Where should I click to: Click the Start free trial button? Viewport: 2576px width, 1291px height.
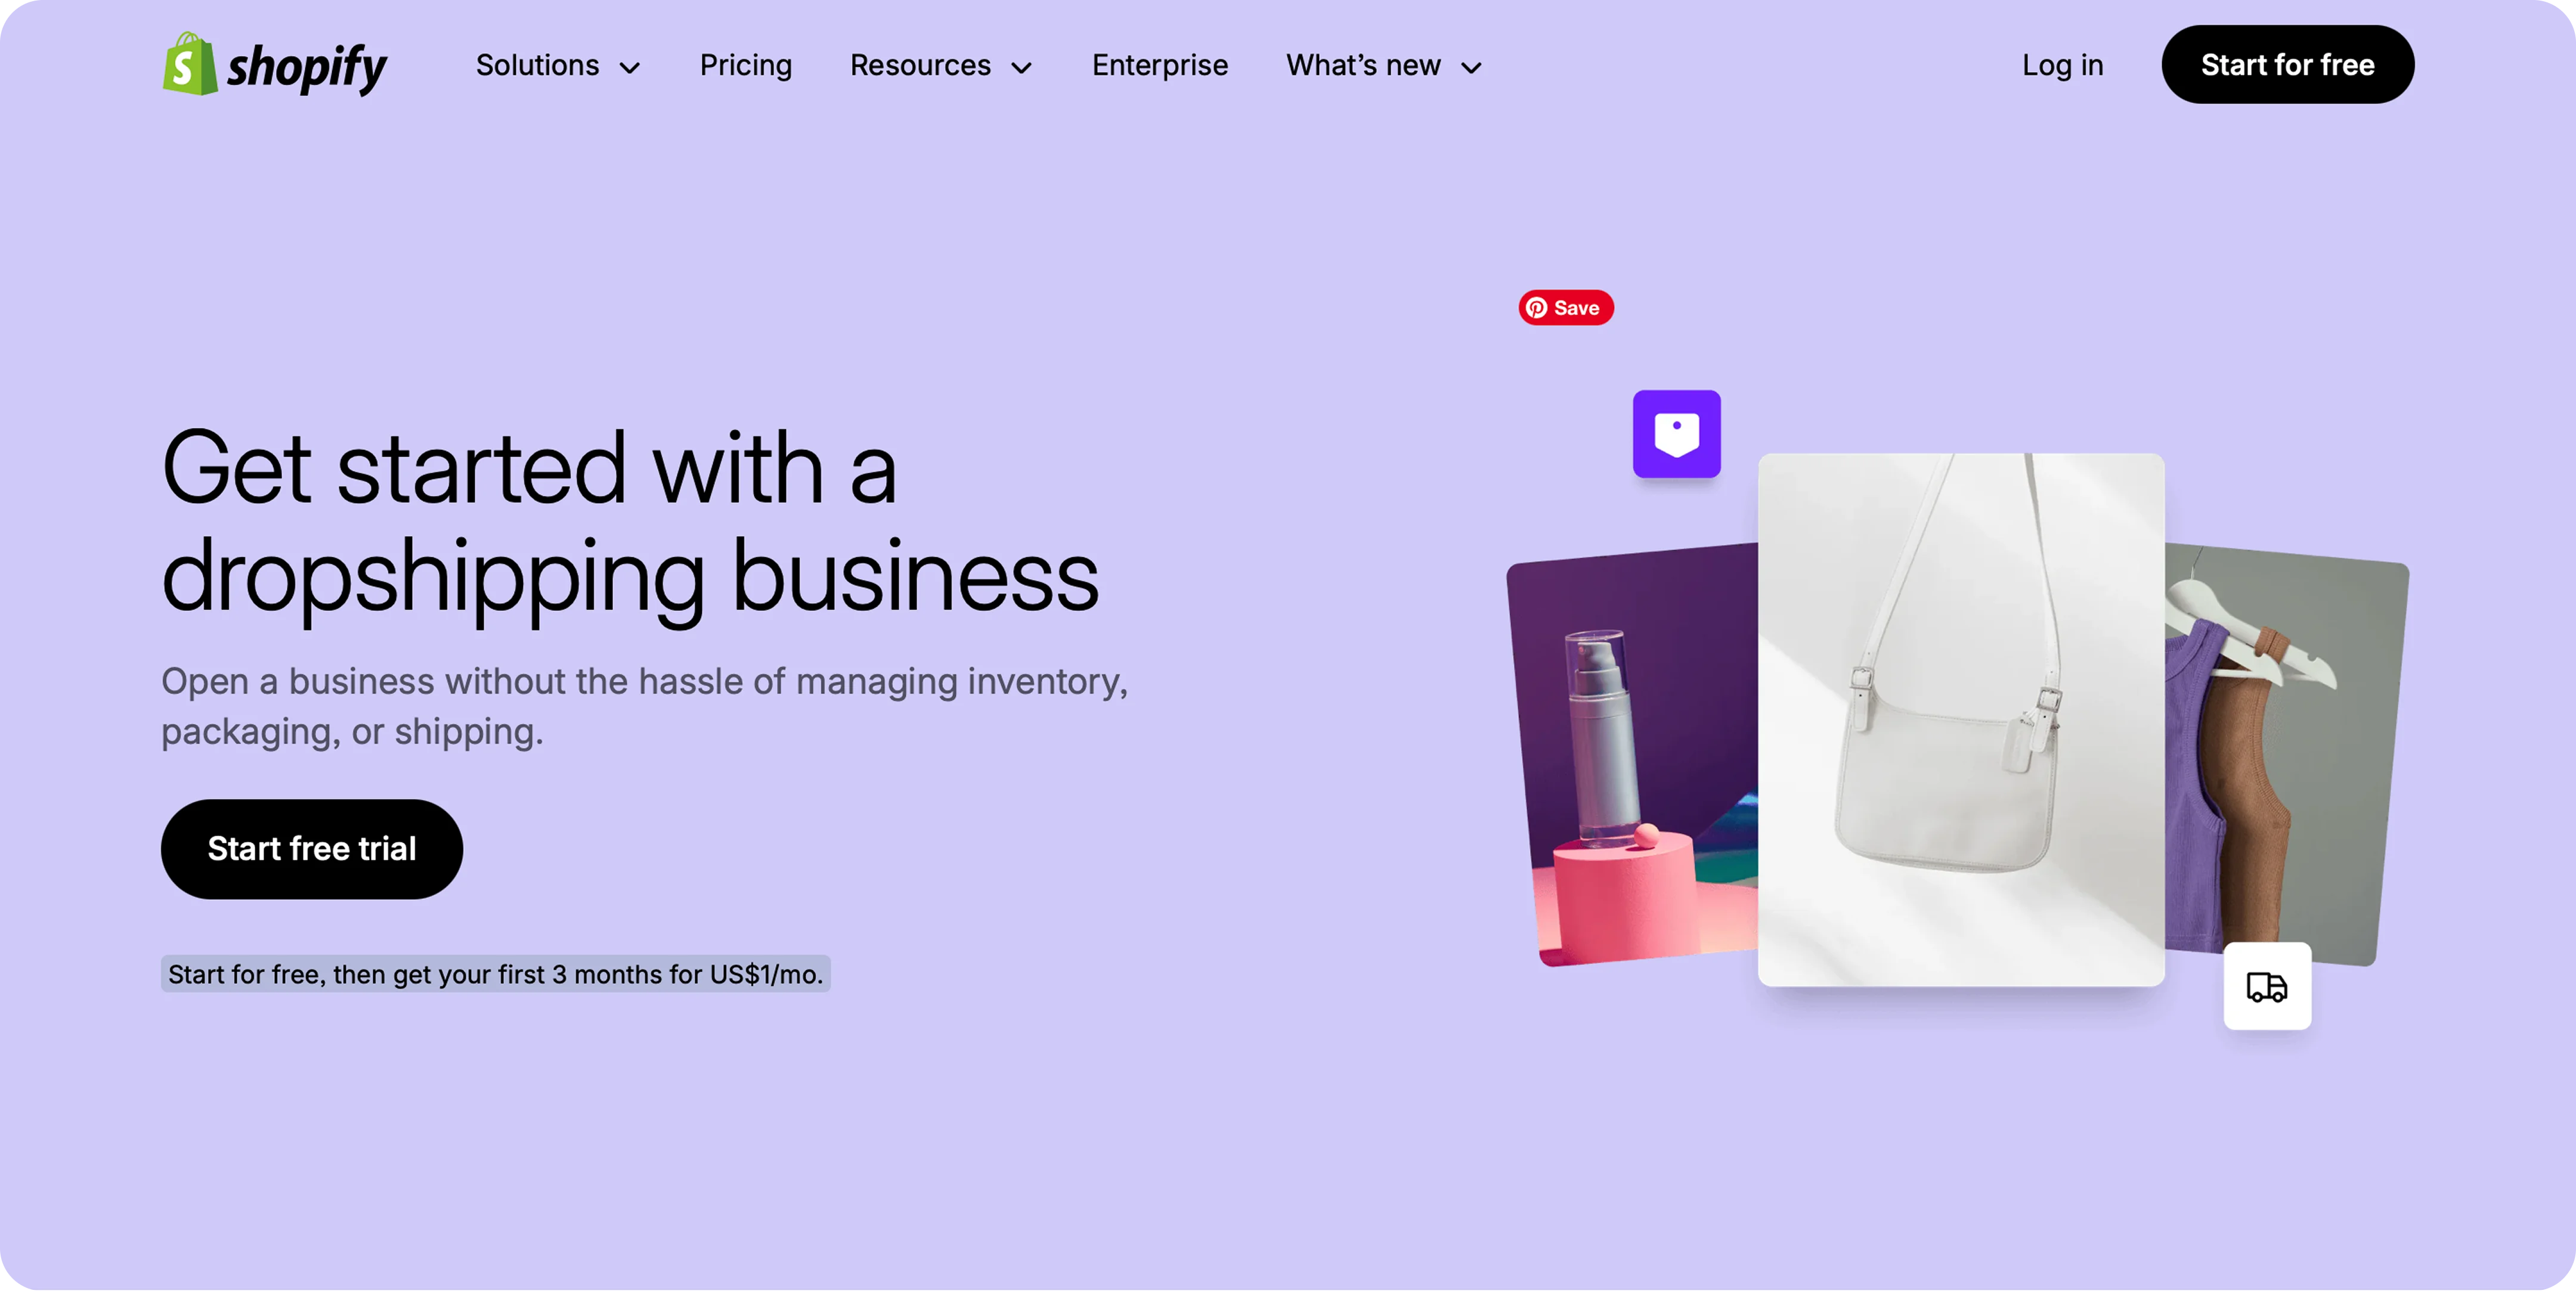tap(311, 848)
